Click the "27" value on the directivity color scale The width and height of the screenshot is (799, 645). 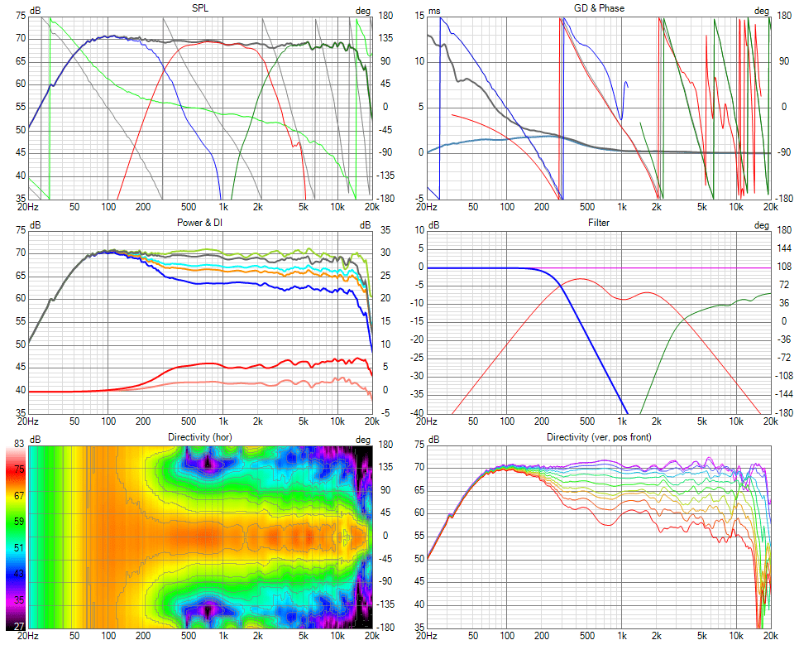19,626
